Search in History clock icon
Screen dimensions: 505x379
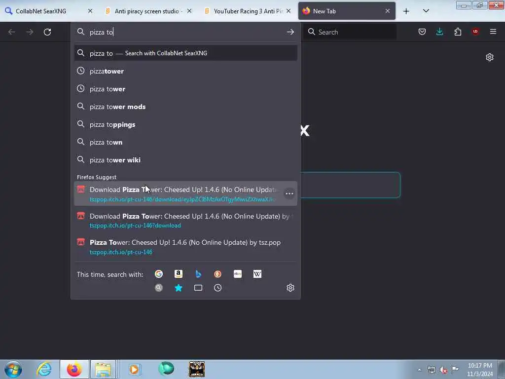[x=217, y=288]
